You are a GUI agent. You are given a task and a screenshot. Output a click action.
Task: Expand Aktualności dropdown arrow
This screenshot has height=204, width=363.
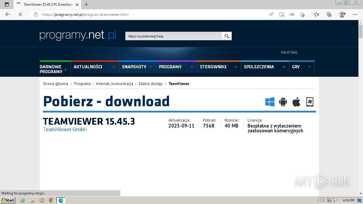point(114,67)
